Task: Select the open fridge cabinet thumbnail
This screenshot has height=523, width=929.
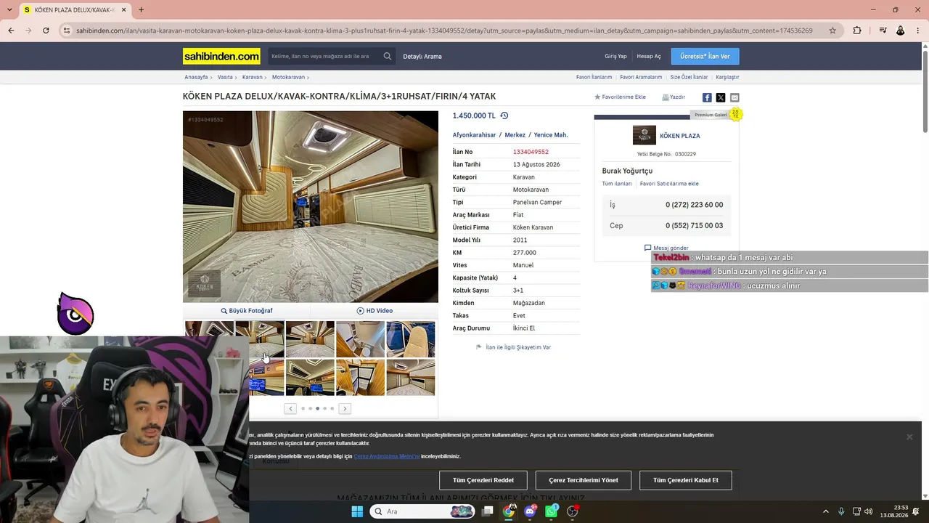Action: point(361,377)
